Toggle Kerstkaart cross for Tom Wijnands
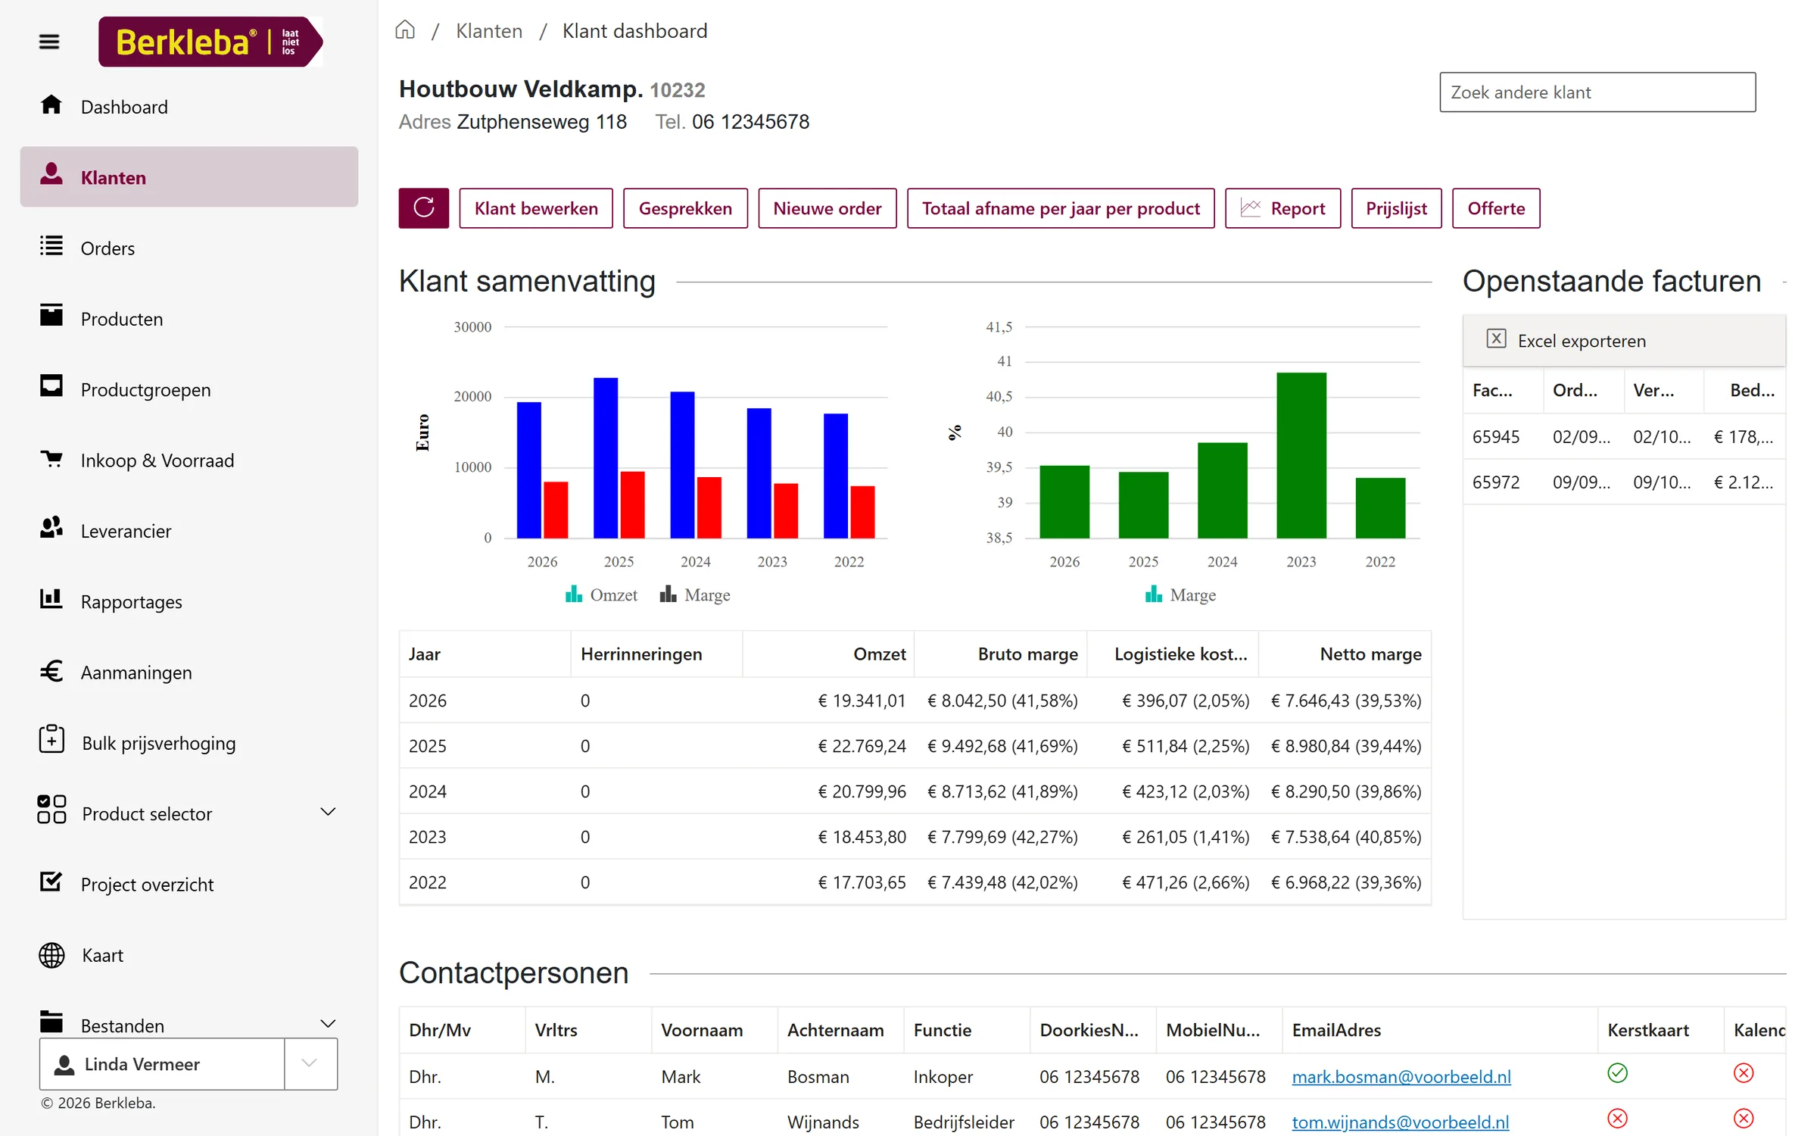This screenshot has width=1817, height=1136. [1617, 1119]
